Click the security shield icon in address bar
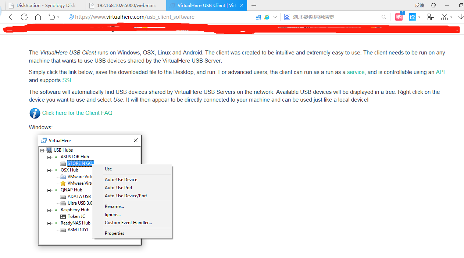The height and width of the screenshot is (258, 464). pyautogui.click(x=71, y=17)
